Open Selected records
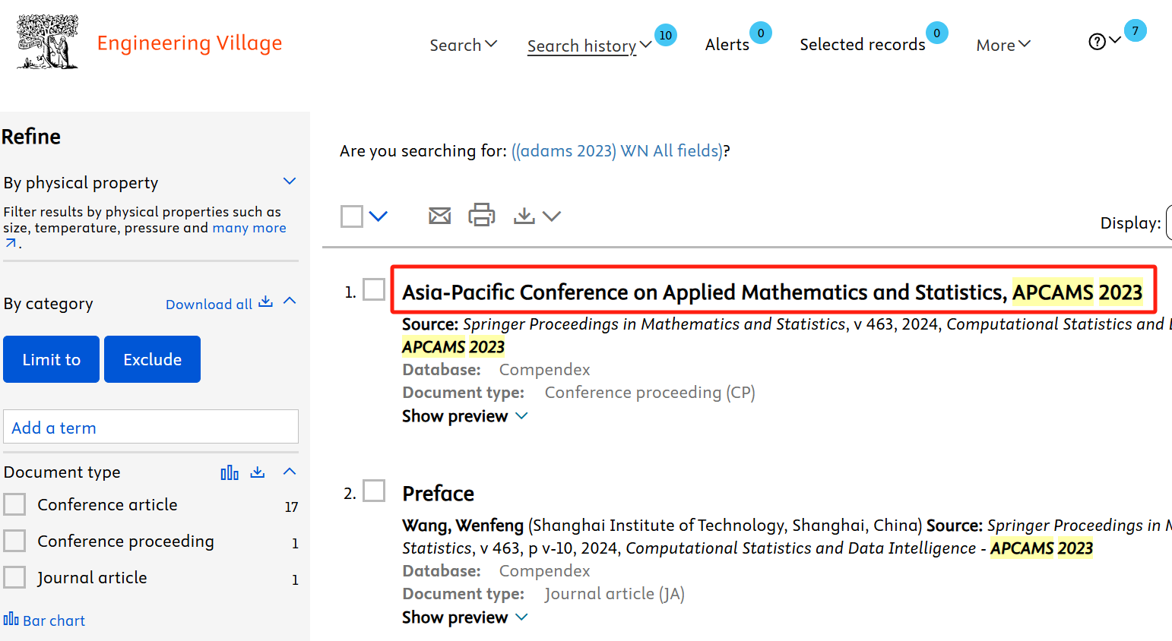Image resolution: width=1172 pixels, height=641 pixels. [863, 45]
